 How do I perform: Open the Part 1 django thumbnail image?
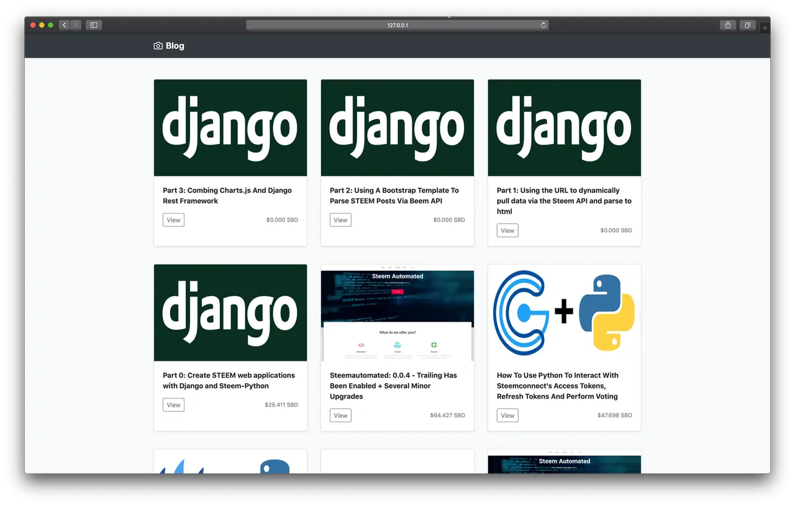coord(565,128)
